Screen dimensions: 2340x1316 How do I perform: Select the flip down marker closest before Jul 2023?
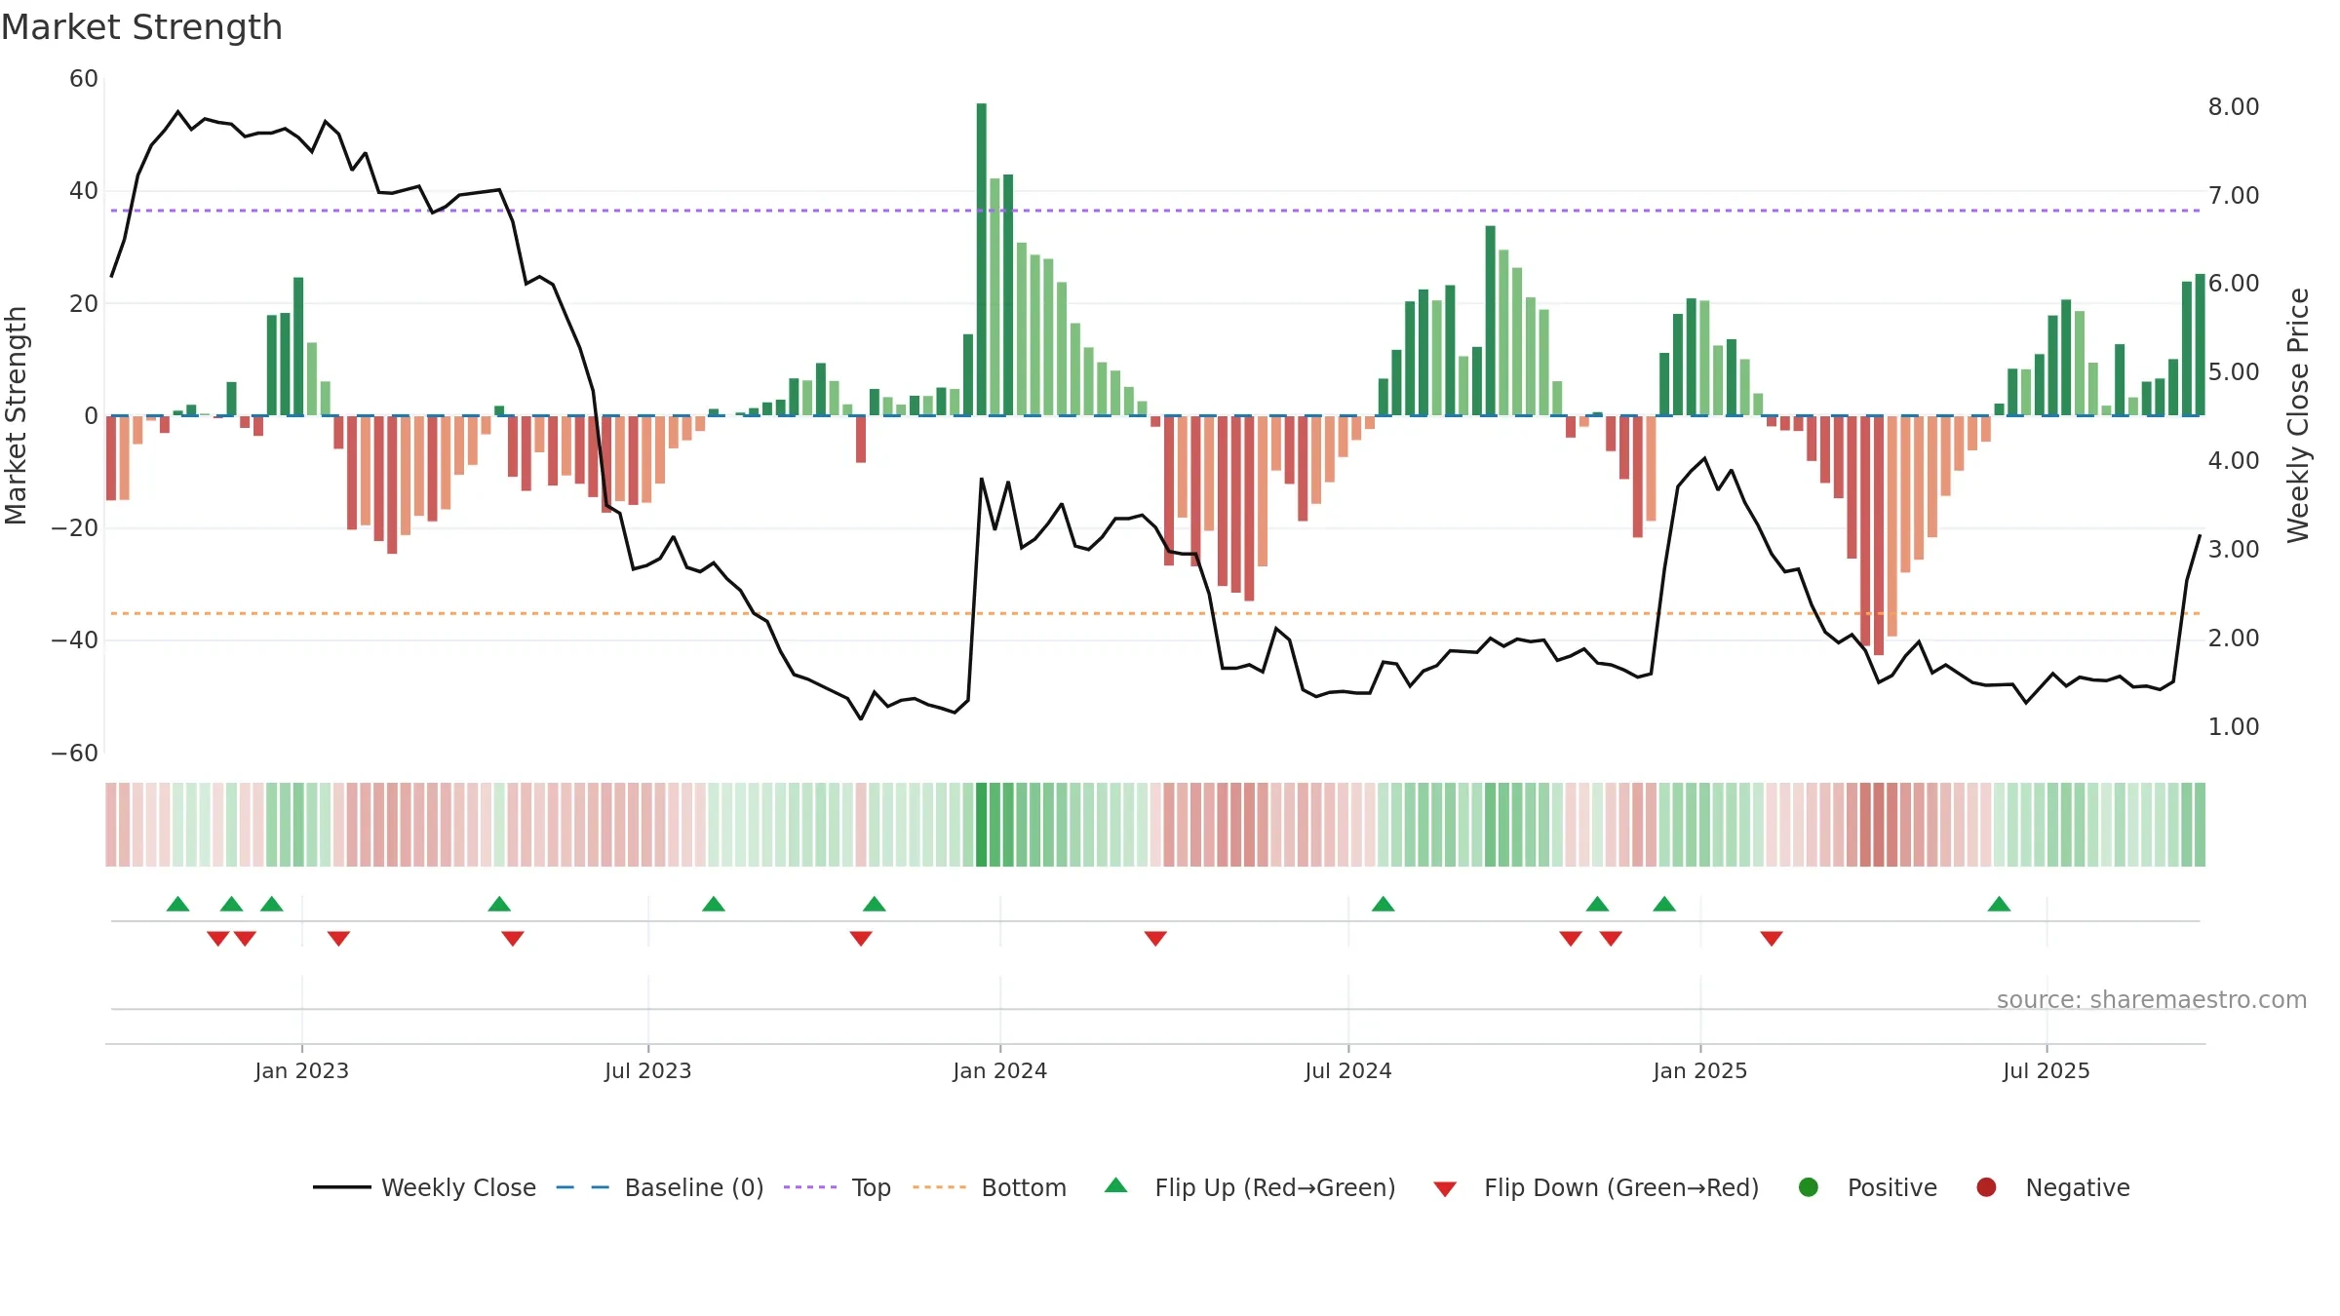tap(513, 938)
